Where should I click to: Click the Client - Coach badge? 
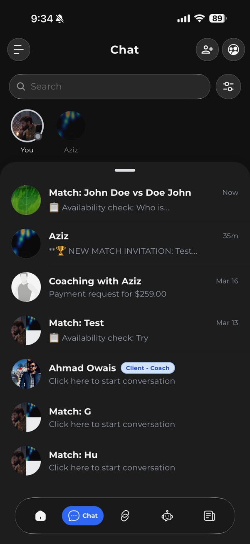point(148,368)
